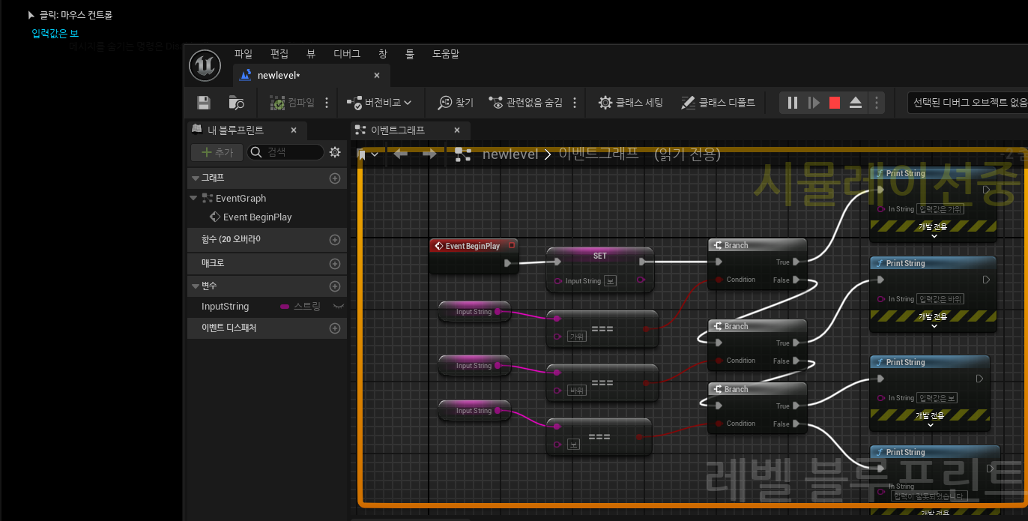Add a new 이벤트 디스패처 dispatcher
The height and width of the screenshot is (521, 1028).
coord(335,328)
